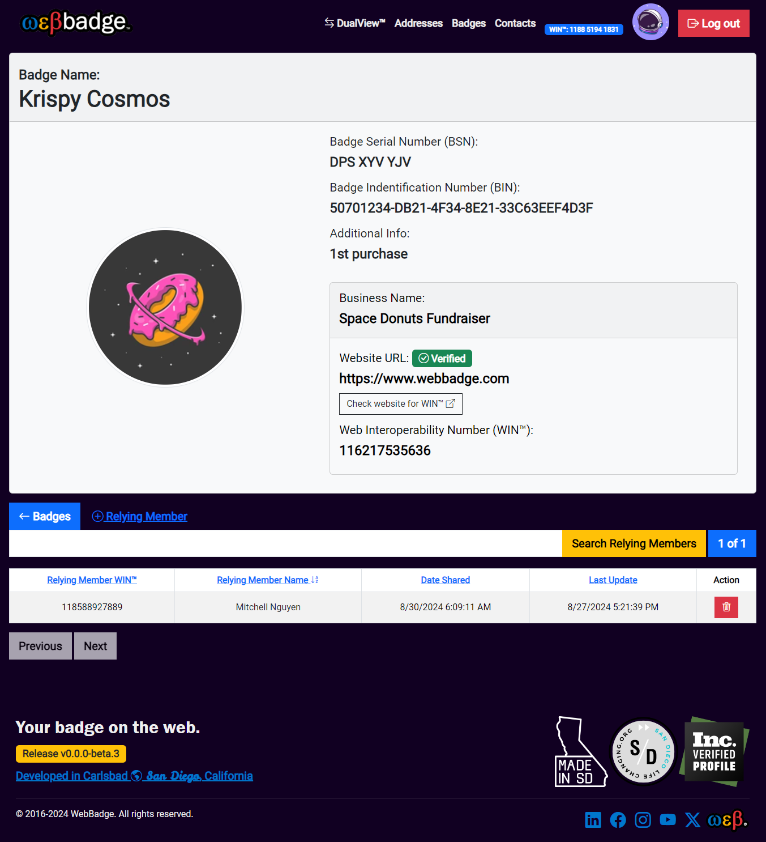This screenshot has width=766, height=842.
Task: Open the Instagram footer icon
Action: pos(643,820)
